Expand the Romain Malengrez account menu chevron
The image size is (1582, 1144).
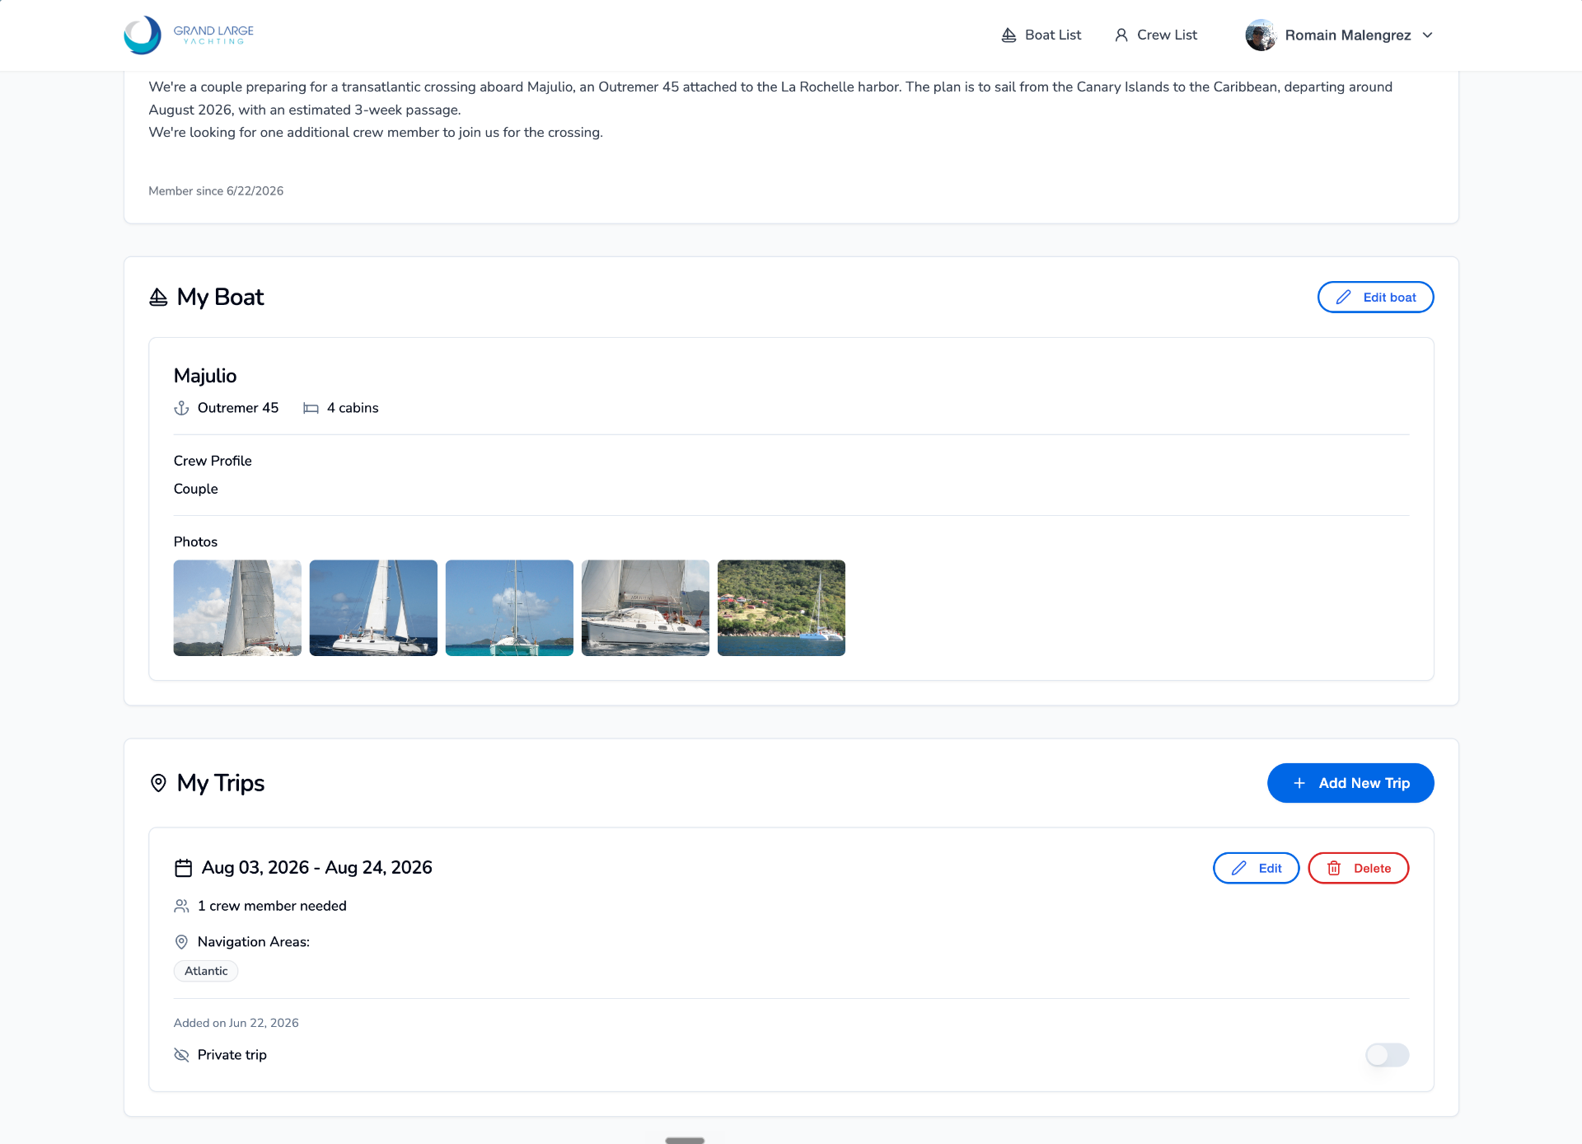[1428, 35]
